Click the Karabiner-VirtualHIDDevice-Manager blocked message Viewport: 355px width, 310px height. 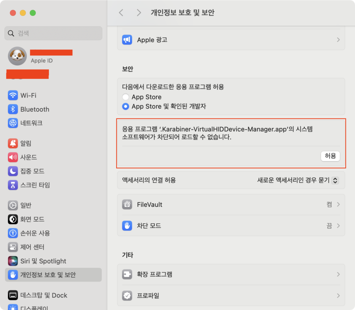coord(217,133)
